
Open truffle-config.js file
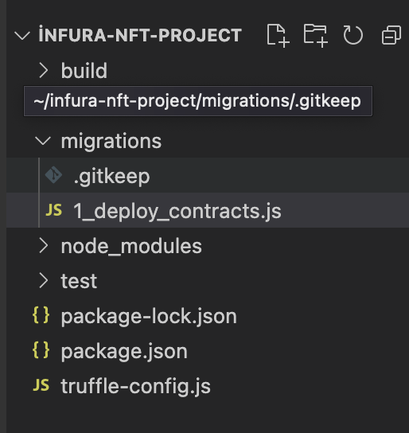[208, 385]
